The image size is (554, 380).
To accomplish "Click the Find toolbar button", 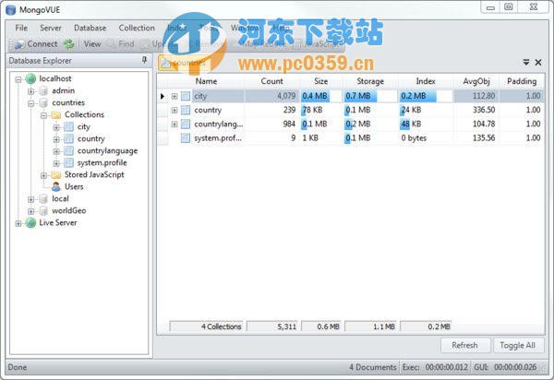I will 121,44.
